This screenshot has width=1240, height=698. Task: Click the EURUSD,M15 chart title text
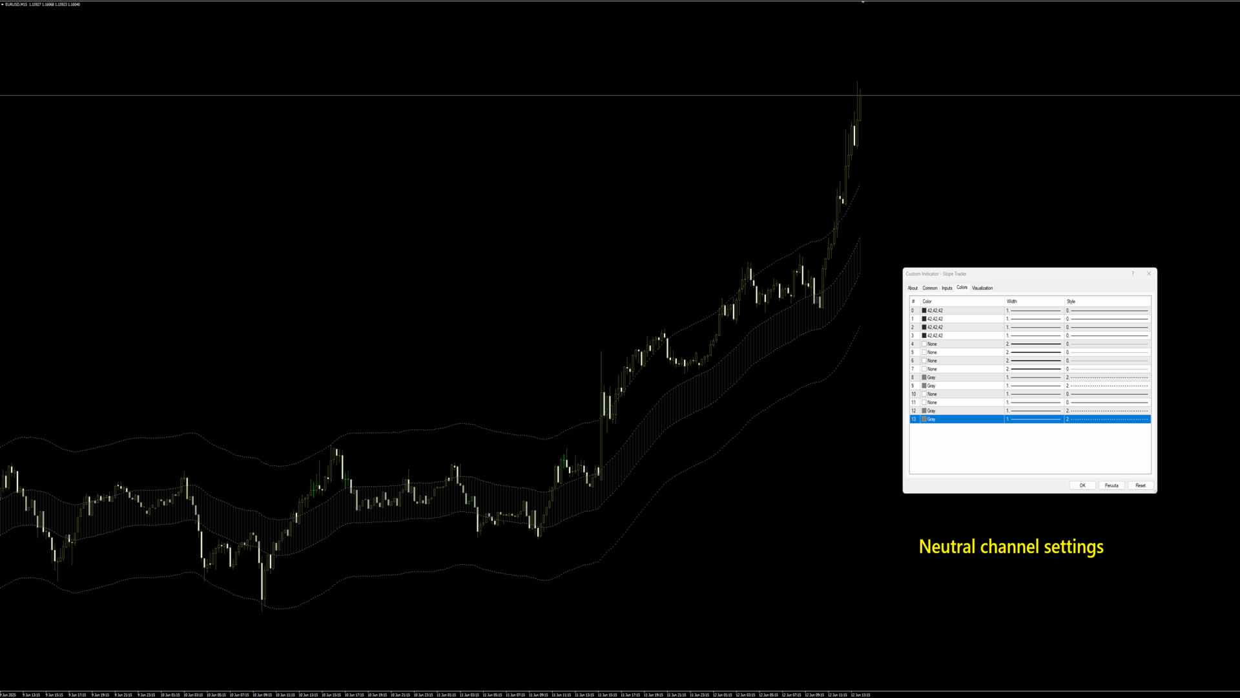click(x=16, y=5)
